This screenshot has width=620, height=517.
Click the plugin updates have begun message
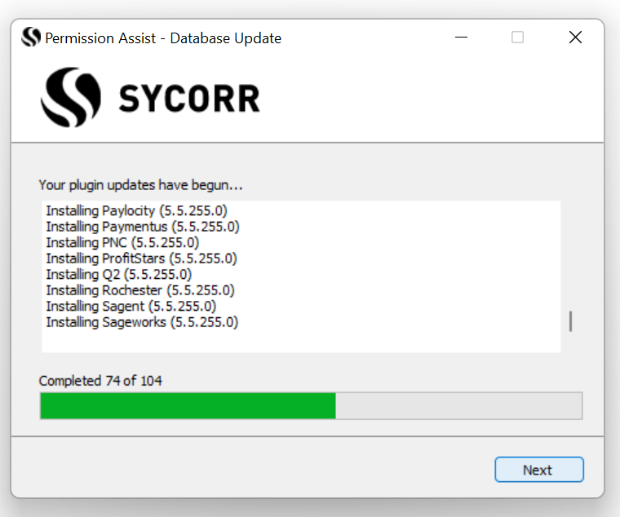[140, 185]
